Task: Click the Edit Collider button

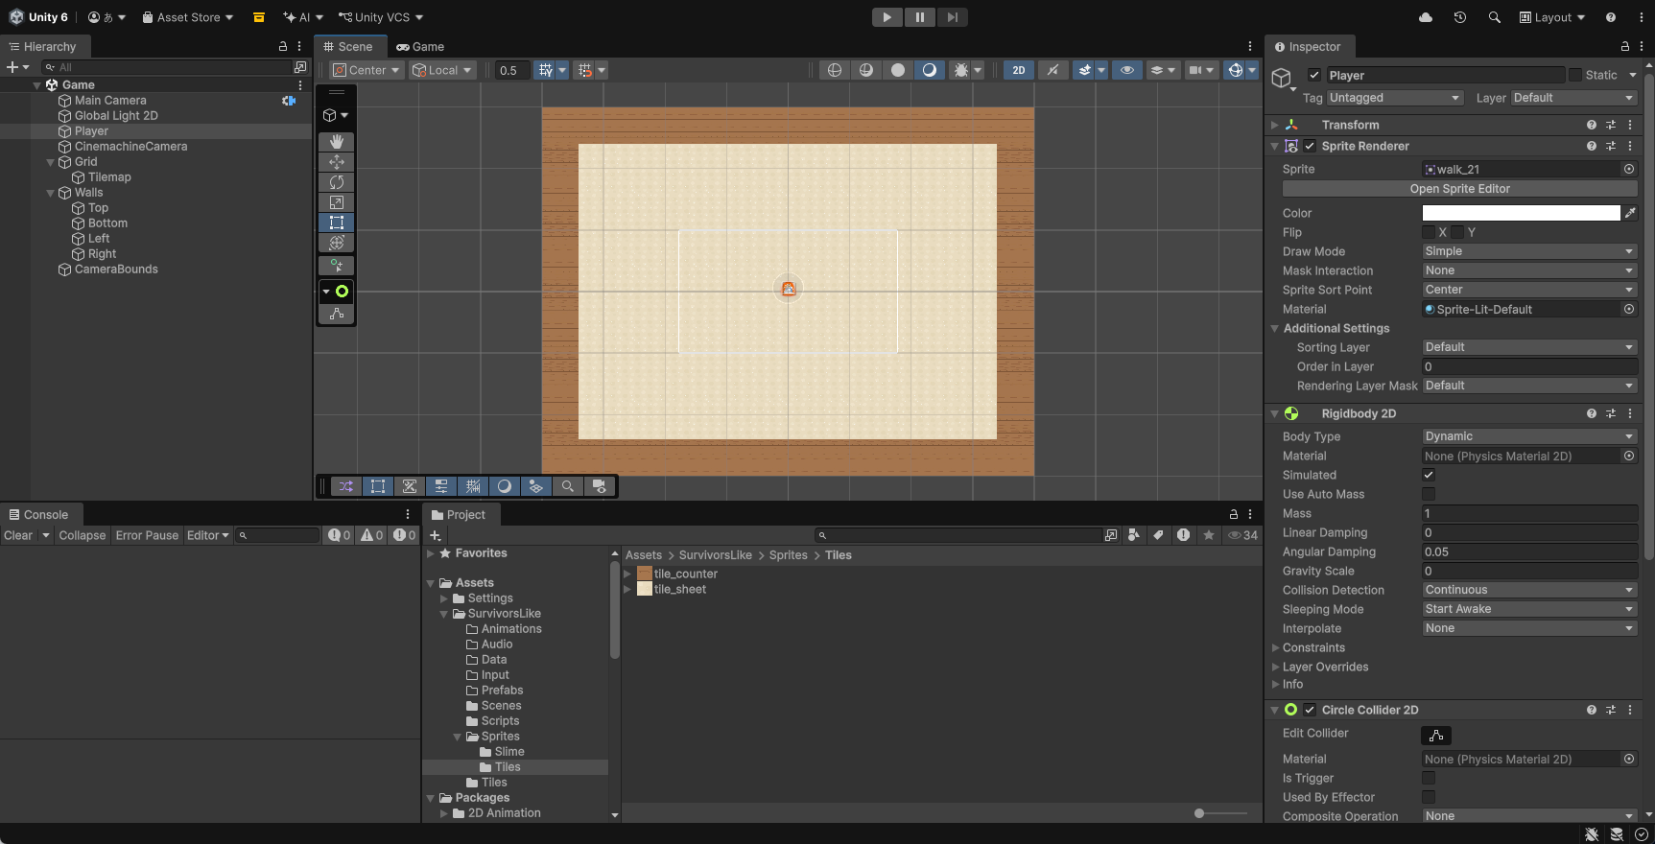Action: coord(1435,735)
